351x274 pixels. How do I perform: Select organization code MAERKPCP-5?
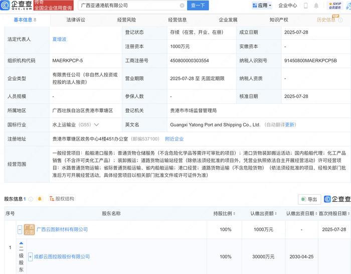68,61
